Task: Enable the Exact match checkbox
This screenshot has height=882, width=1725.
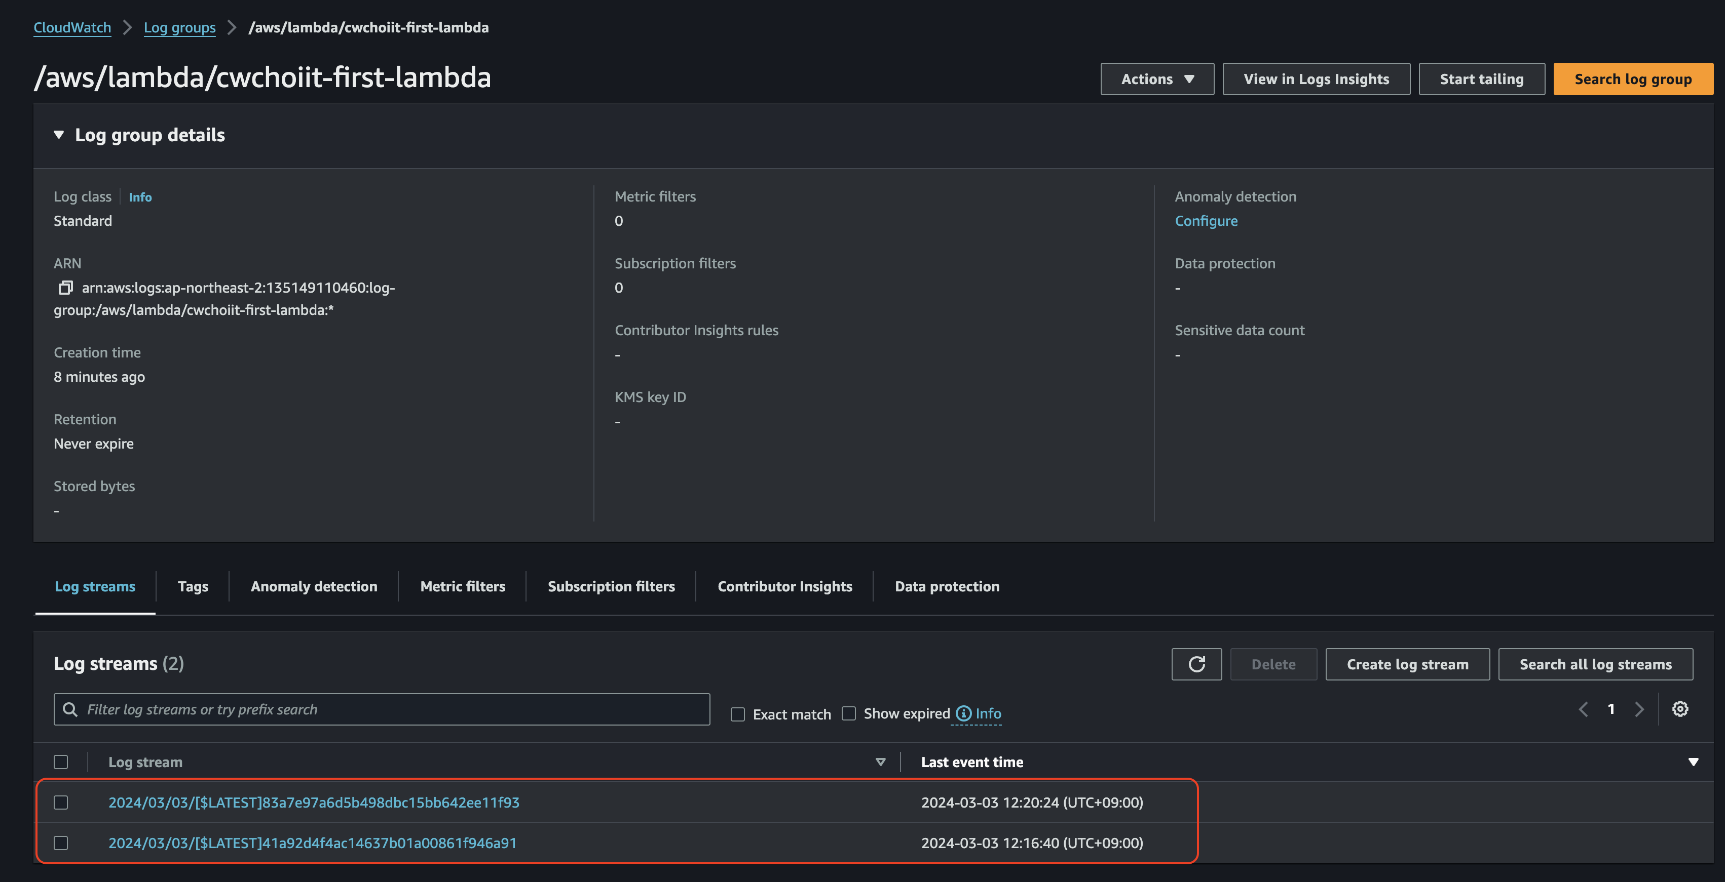Action: click(737, 714)
